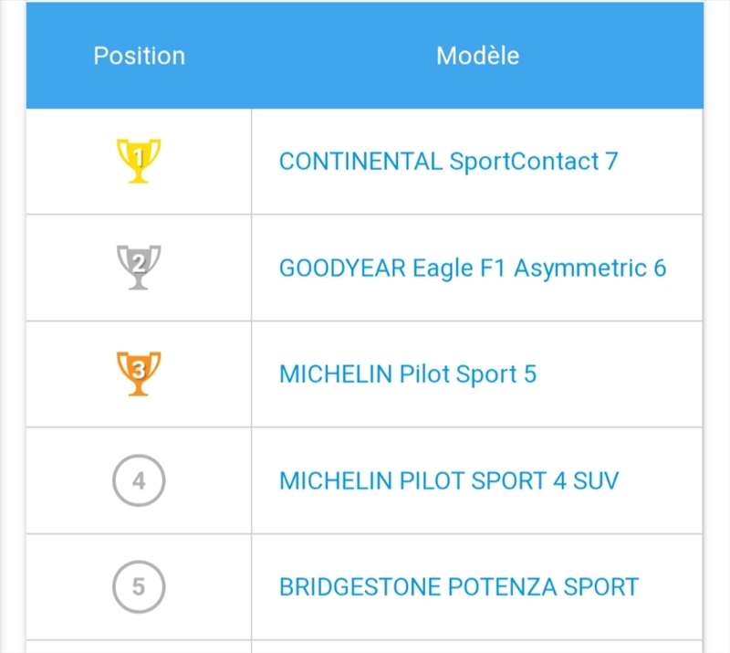
Task: Open the GOODYEAR Eagle F1 Asymmetric 6 link
Action: click(x=472, y=269)
